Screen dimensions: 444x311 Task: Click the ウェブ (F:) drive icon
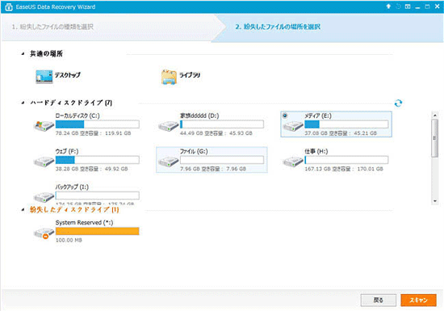44,162
